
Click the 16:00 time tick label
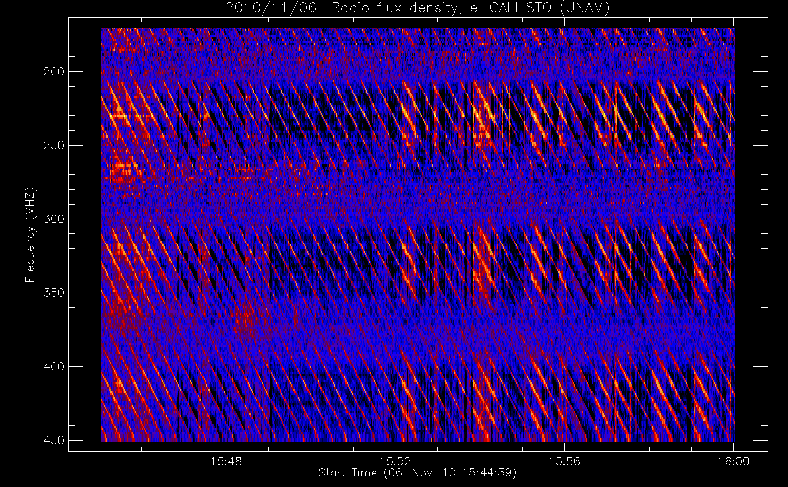tap(733, 461)
